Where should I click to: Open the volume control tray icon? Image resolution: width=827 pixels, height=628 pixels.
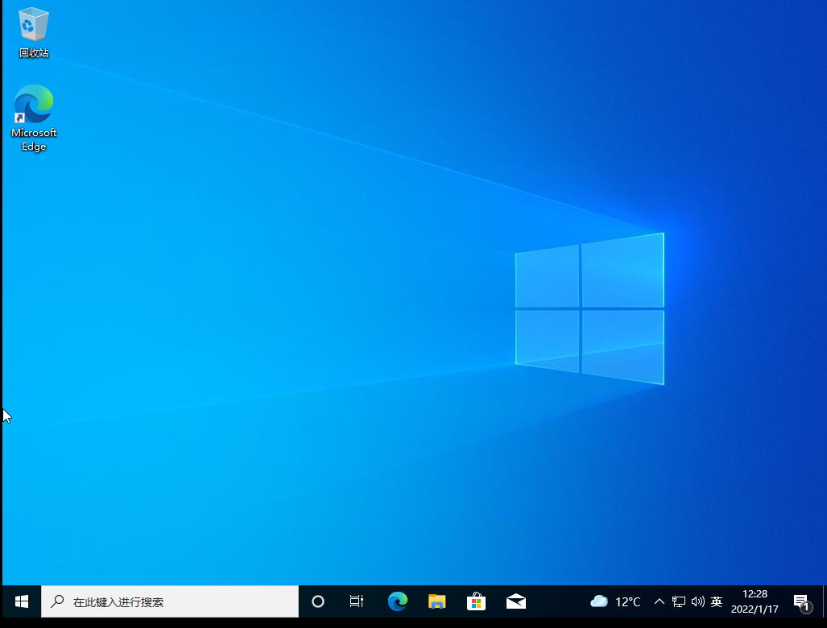coord(697,601)
